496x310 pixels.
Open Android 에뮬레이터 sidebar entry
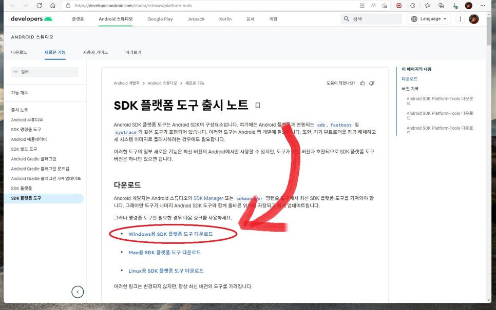29,139
